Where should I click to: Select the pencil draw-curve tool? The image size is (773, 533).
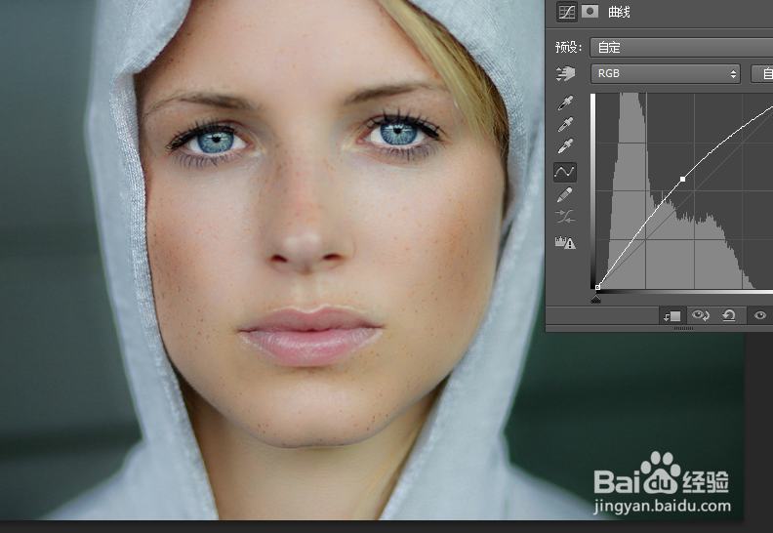(x=565, y=194)
